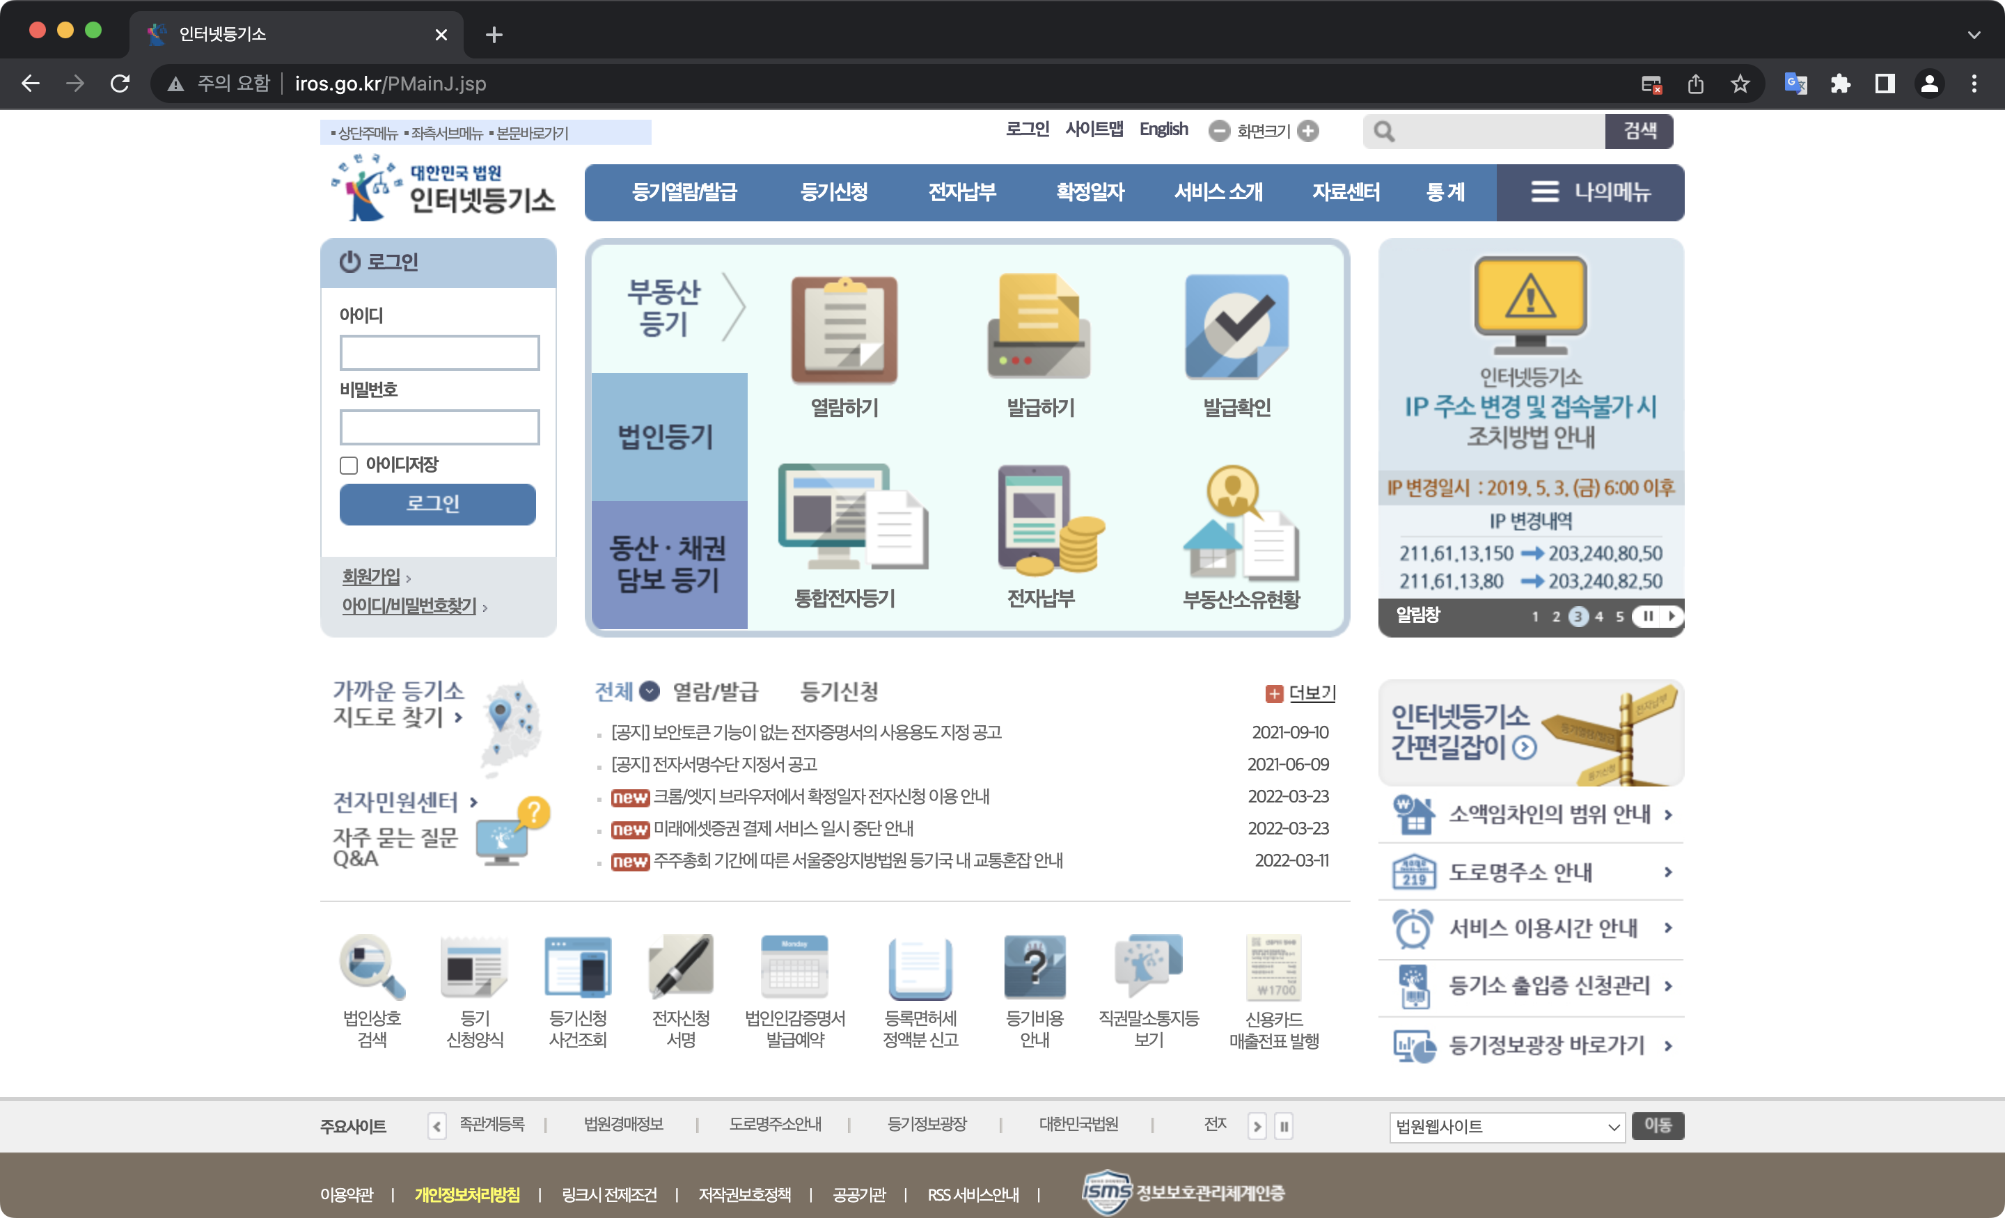Select 전자납부 in the top navigation

pos(964,192)
